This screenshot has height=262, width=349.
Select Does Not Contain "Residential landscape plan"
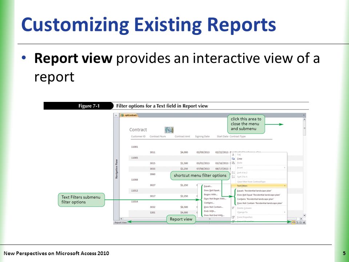(260, 203)
